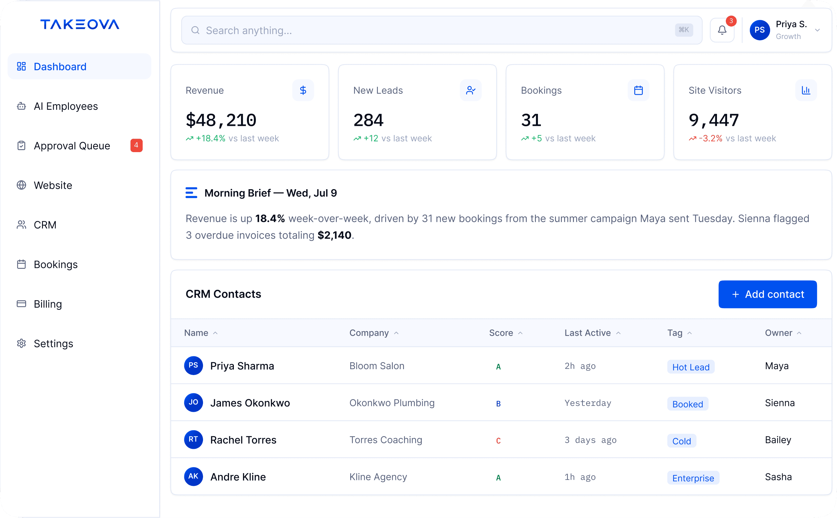This screenshot has width=837, height=518.
Task: Open James Okonkwo's contact name
Action: click(x=250, y=403)
